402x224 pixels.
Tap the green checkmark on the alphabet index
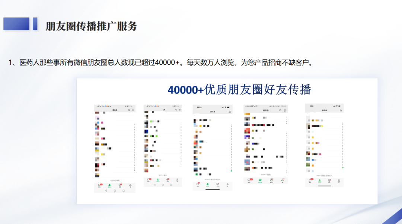click(232, 171)
